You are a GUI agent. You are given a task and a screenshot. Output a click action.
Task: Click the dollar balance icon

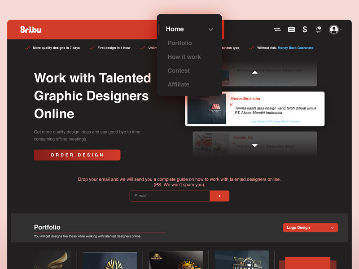pos(305,29)
